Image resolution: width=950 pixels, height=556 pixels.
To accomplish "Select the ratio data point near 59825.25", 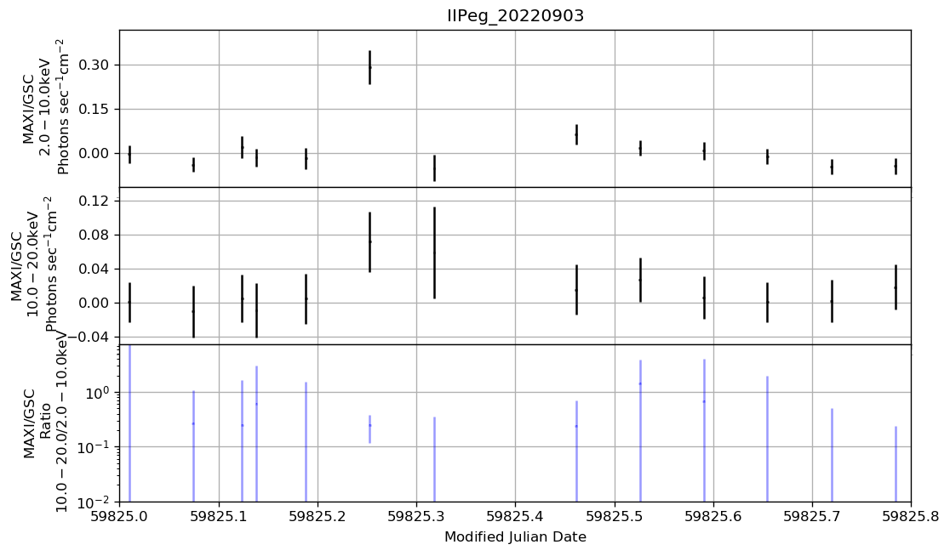I will pos(369,425).
